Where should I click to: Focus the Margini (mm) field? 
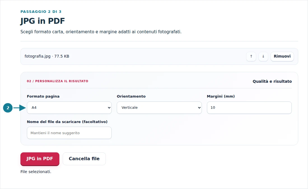249,108
